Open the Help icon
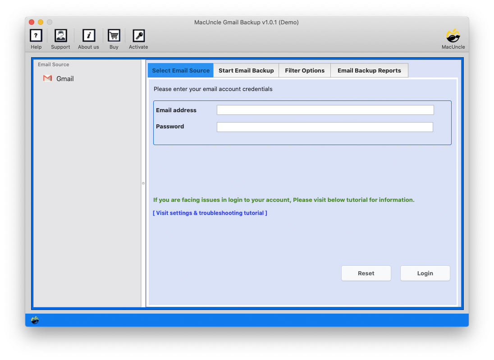The width and height of the screenshot is (494, 360). click(36, 38)
